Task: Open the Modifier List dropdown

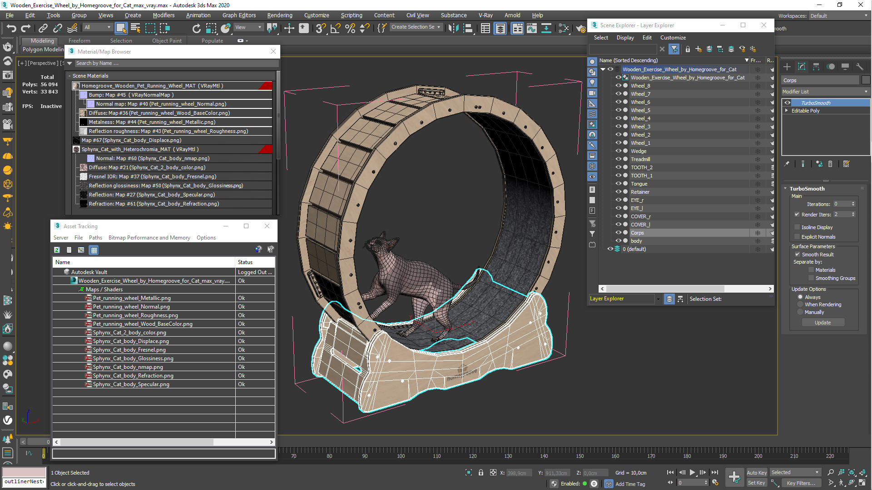Action: pos(825,92)
